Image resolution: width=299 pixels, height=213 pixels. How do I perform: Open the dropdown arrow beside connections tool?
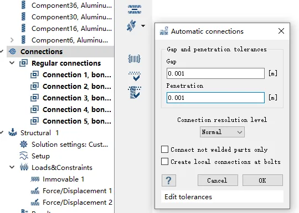143,26
